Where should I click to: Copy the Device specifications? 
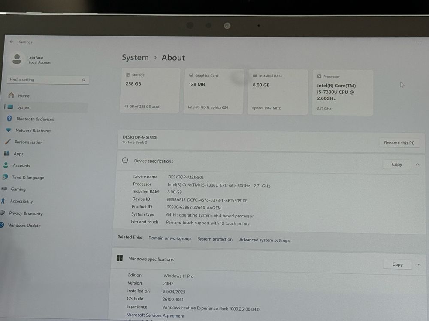click(397, 164)
